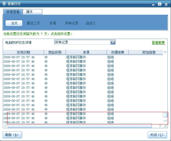
Task: Click the vertical scrollbar up arrow
Action: [x=165, y=52]
